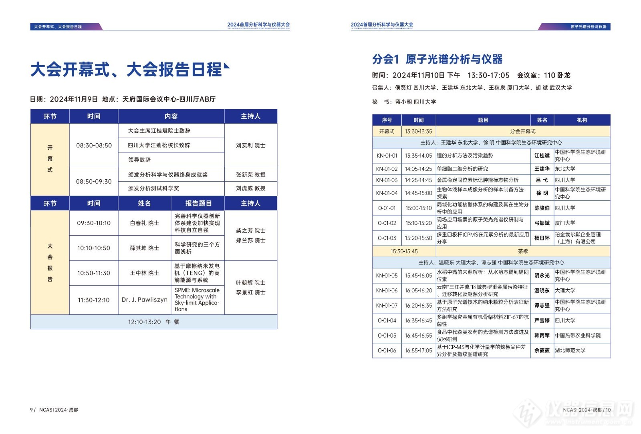Image resolution: width=641 pixels, height=434 pixels.
Task: Click the left table header 内容
Action: (171, 116)
